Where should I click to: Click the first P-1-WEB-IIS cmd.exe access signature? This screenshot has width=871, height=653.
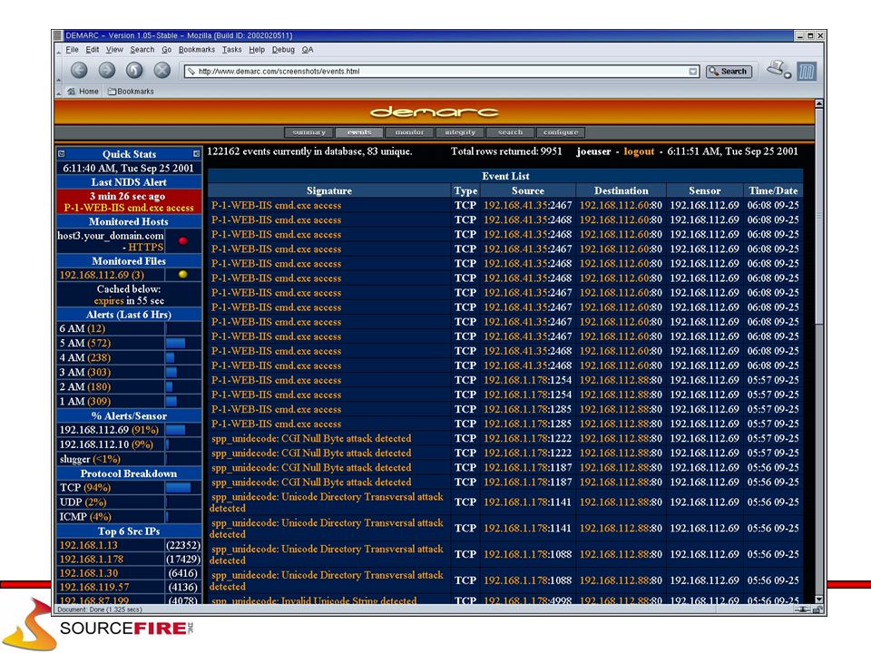tap(276, 206)
